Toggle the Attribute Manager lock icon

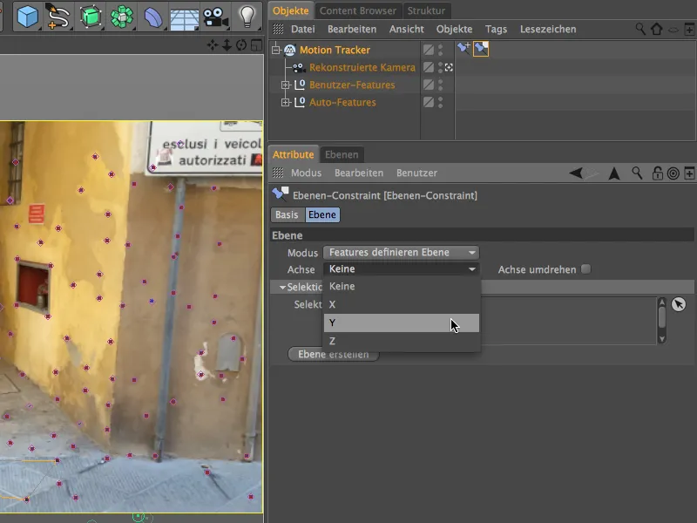(x=657, y=173)
